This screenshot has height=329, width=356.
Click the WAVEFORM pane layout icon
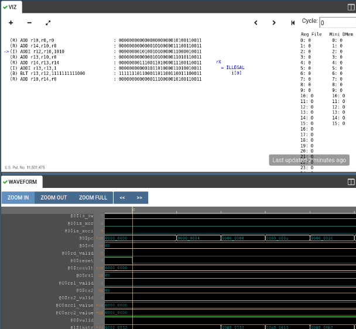coord(351,182)
